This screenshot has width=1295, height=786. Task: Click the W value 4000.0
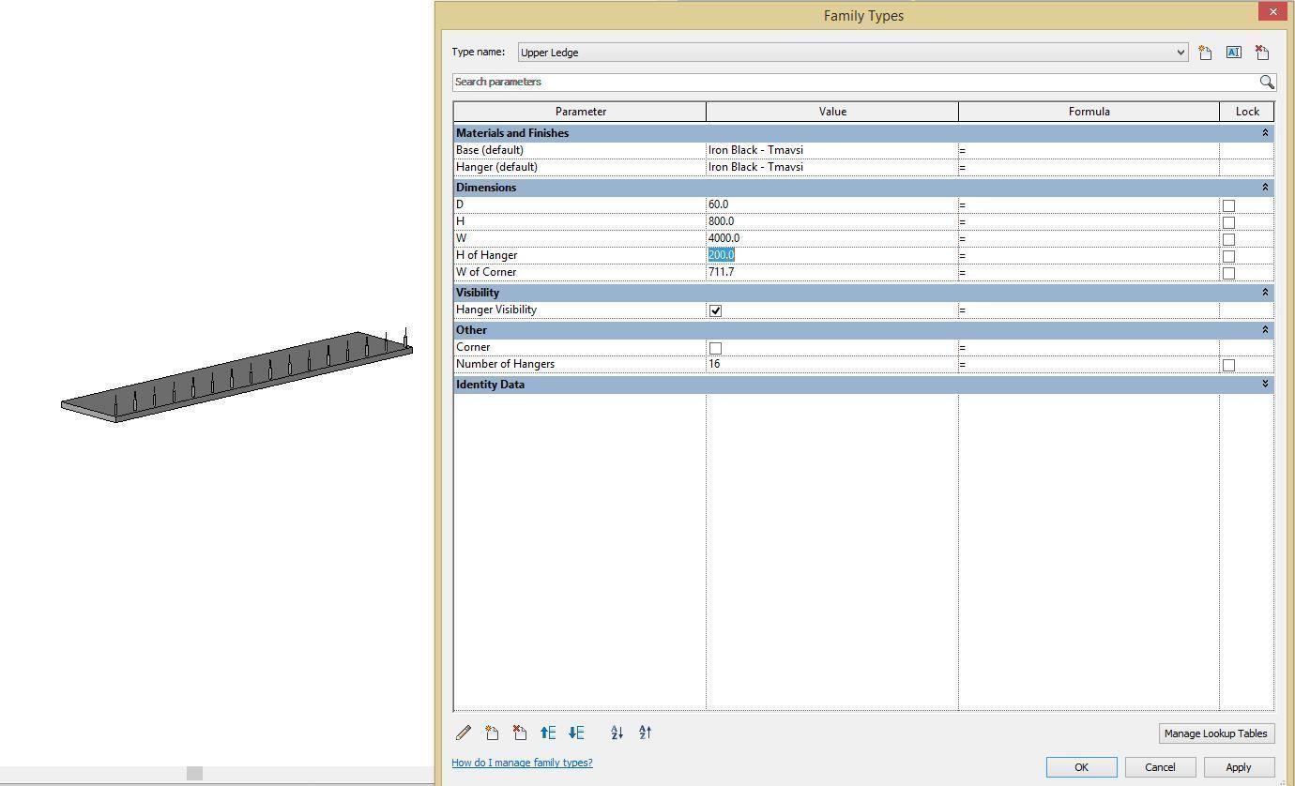coord(724,238)
